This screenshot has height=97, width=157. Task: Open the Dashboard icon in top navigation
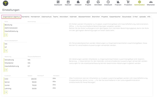[58, 2]
